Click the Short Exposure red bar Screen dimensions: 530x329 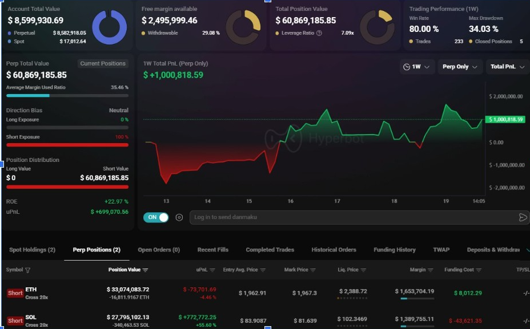[67, 145]
